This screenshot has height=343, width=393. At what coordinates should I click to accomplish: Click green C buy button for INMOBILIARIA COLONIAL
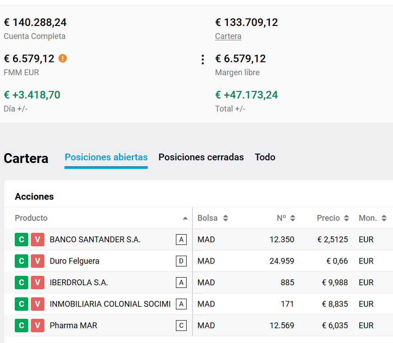tap(21, 304)
